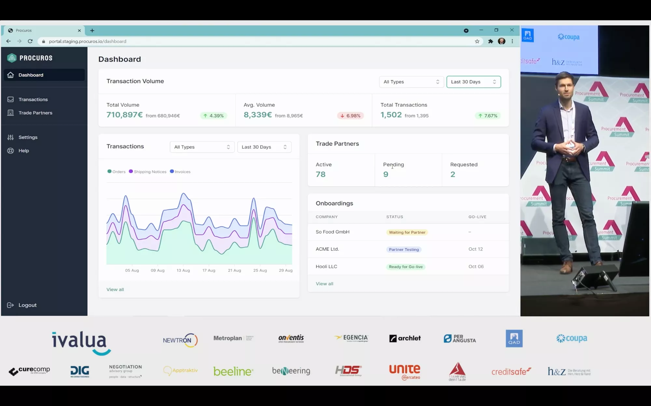Open the browser extensions puzzle icon
Screen dimensions: 651x406
coord(491,41)
